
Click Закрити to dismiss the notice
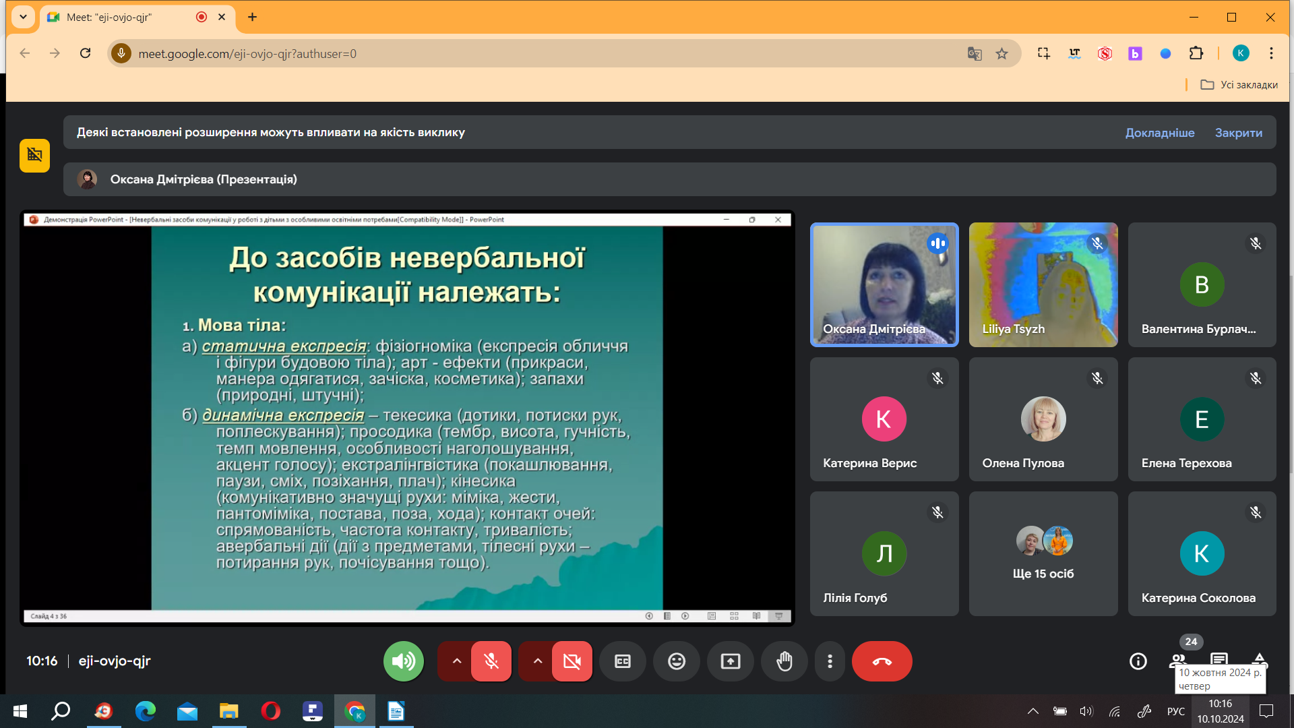pyautogui.click(x=1238, y=133)
